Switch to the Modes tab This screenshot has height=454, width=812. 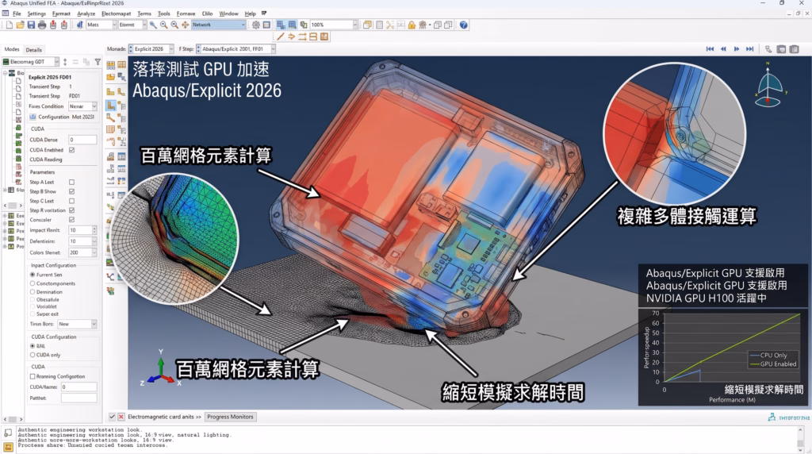(12, 50)
